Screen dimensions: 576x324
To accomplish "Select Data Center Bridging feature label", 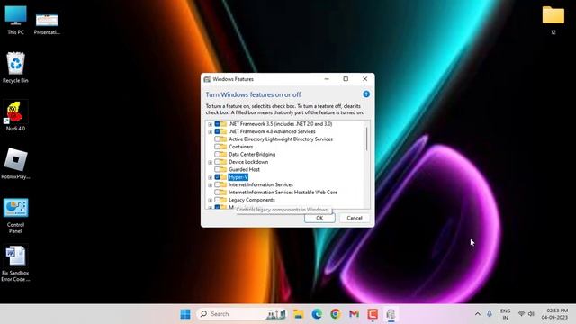I will click(252, 154).
